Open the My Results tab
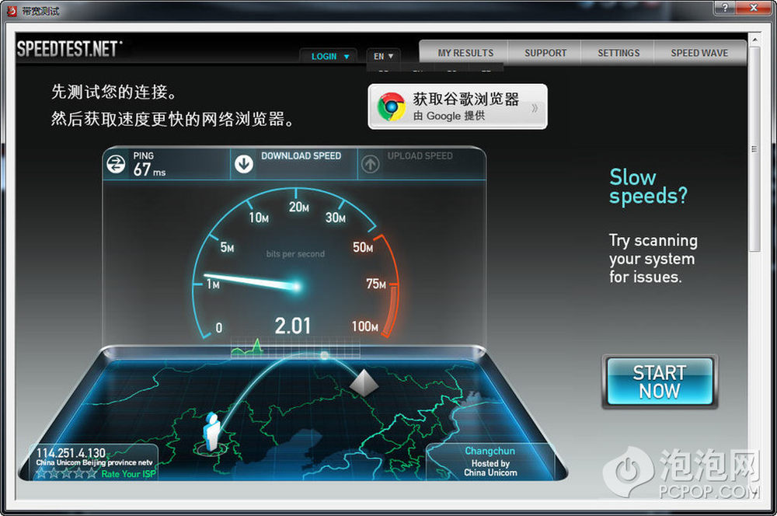Viewport: 777px width, 516px height. (x=465, y=53)
